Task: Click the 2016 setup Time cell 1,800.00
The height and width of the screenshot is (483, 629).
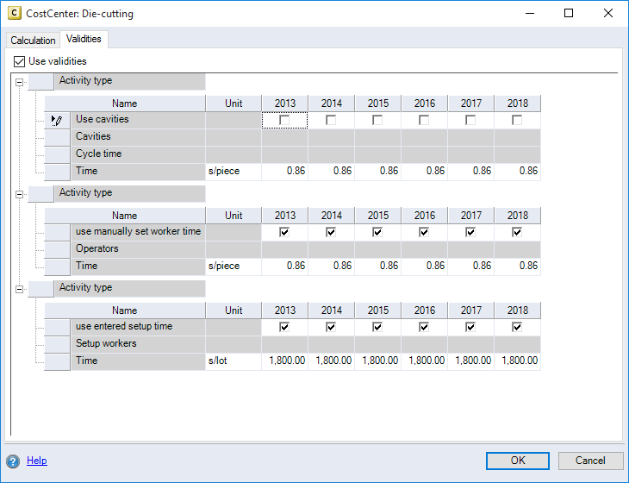Action: pos(425,361)
